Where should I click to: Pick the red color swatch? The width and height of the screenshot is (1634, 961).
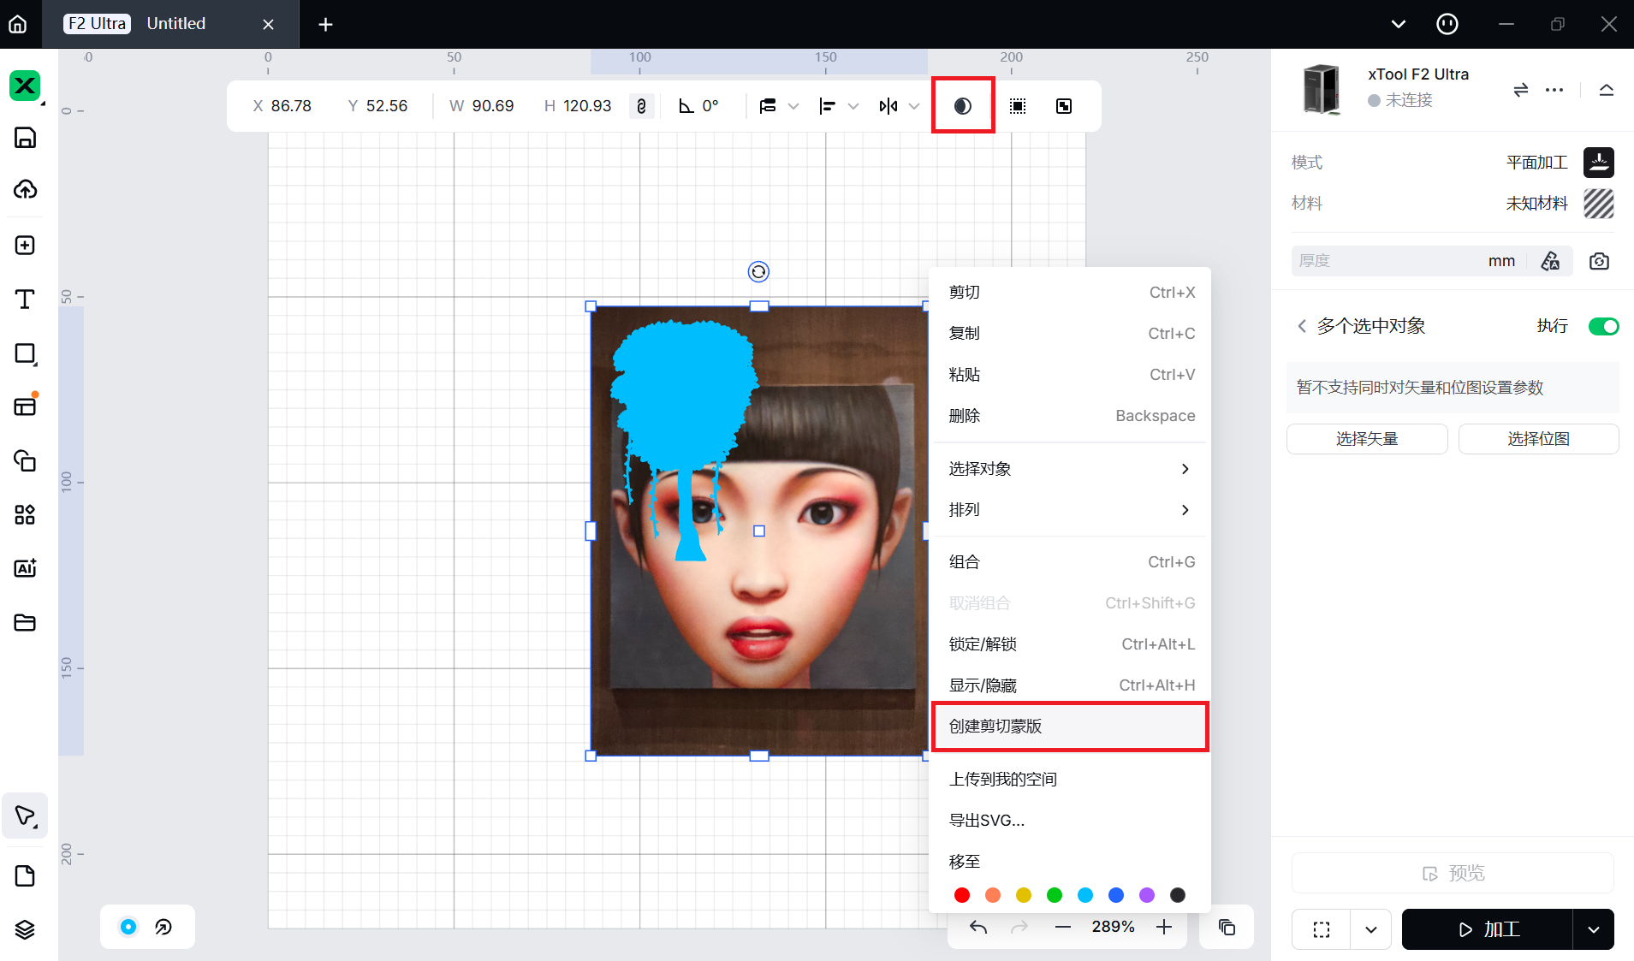(962, 895)
